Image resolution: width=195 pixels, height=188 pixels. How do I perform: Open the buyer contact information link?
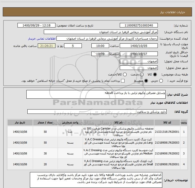pyautogui.click(x=42, y=39)
